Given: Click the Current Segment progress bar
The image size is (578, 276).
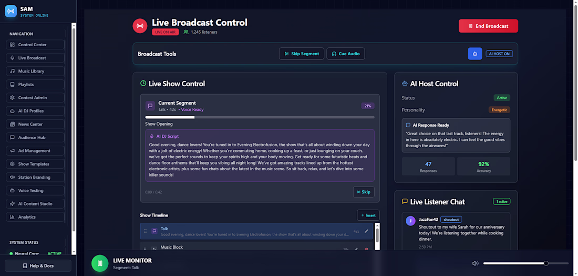Looking at the screenshot, I should [260, 117].
